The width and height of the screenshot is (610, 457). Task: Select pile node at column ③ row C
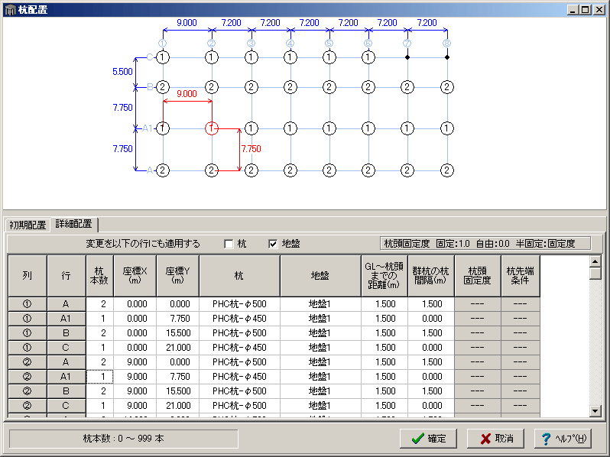[x=251, y=57]
